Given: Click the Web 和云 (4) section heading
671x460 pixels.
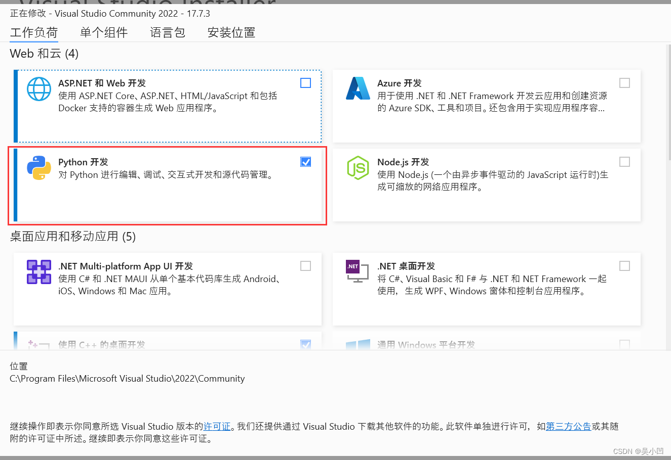Looking at the screenshot, I should (x=44, y=54).
